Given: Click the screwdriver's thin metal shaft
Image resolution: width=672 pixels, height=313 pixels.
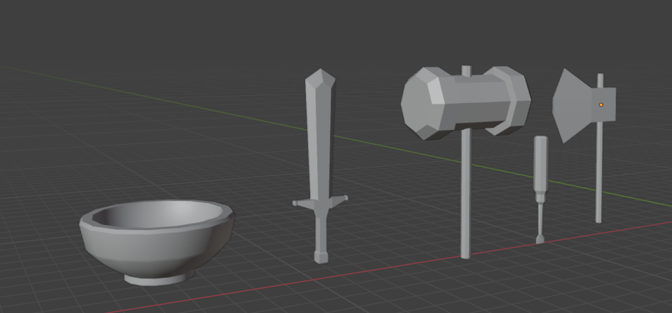Looking at the screenshot, I should 540,216.
